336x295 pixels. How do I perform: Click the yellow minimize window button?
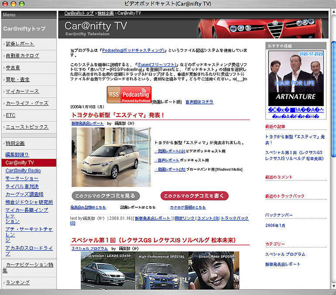coord(13,4)
